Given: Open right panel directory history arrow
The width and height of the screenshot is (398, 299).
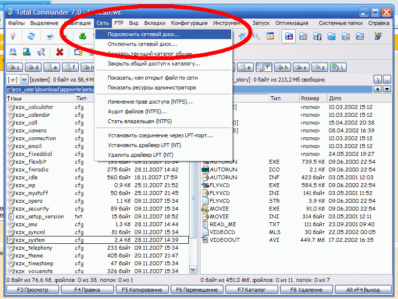Looking at the screenshot, I should click(x=387, y=89).
